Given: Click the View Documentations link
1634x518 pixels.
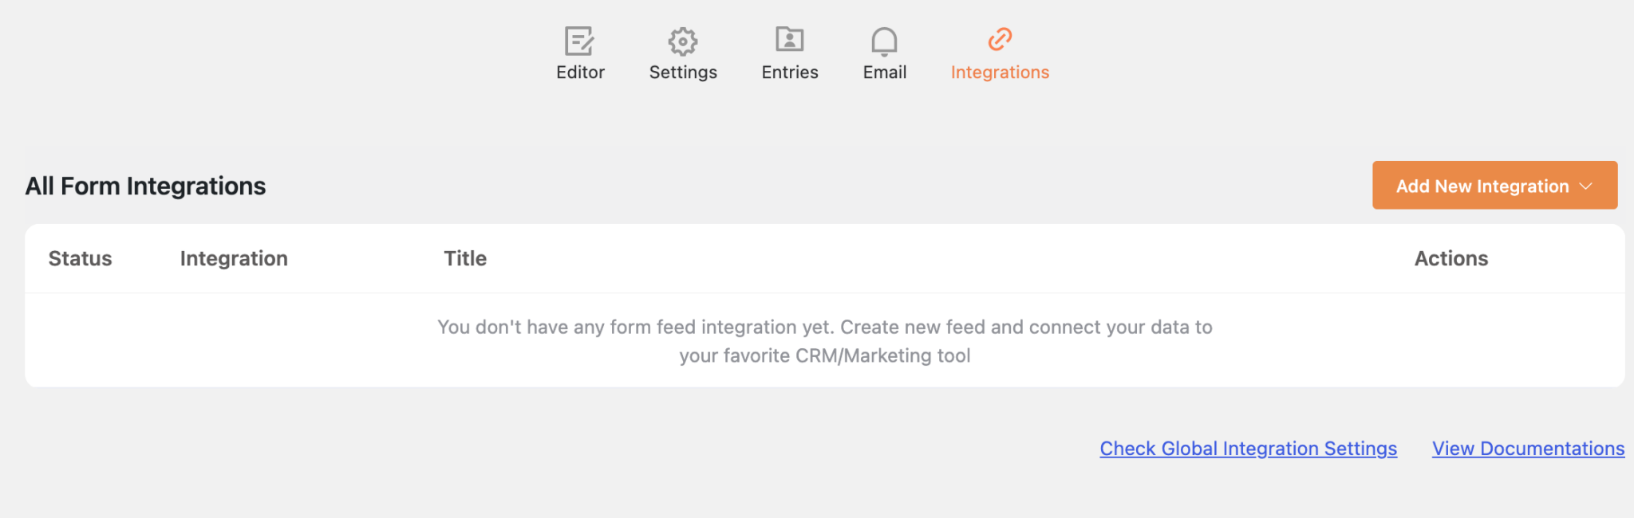Looking at the screenshot, I should [x=1527, y=449].
